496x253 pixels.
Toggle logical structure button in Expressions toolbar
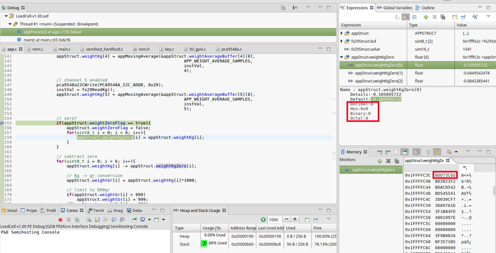pyautogui.click(x=406, y=17)
